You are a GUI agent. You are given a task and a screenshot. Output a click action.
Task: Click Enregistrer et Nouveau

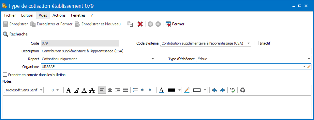(98, 24)
